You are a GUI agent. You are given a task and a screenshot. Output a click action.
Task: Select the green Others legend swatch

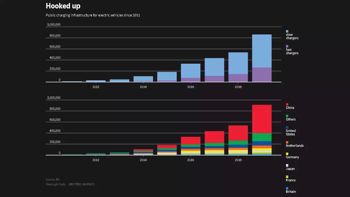pyautogui.click(x=287, y=116)
